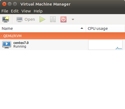The image size is (125, 109).
Task: Open the File menu
Action: (x=5, y=11)
